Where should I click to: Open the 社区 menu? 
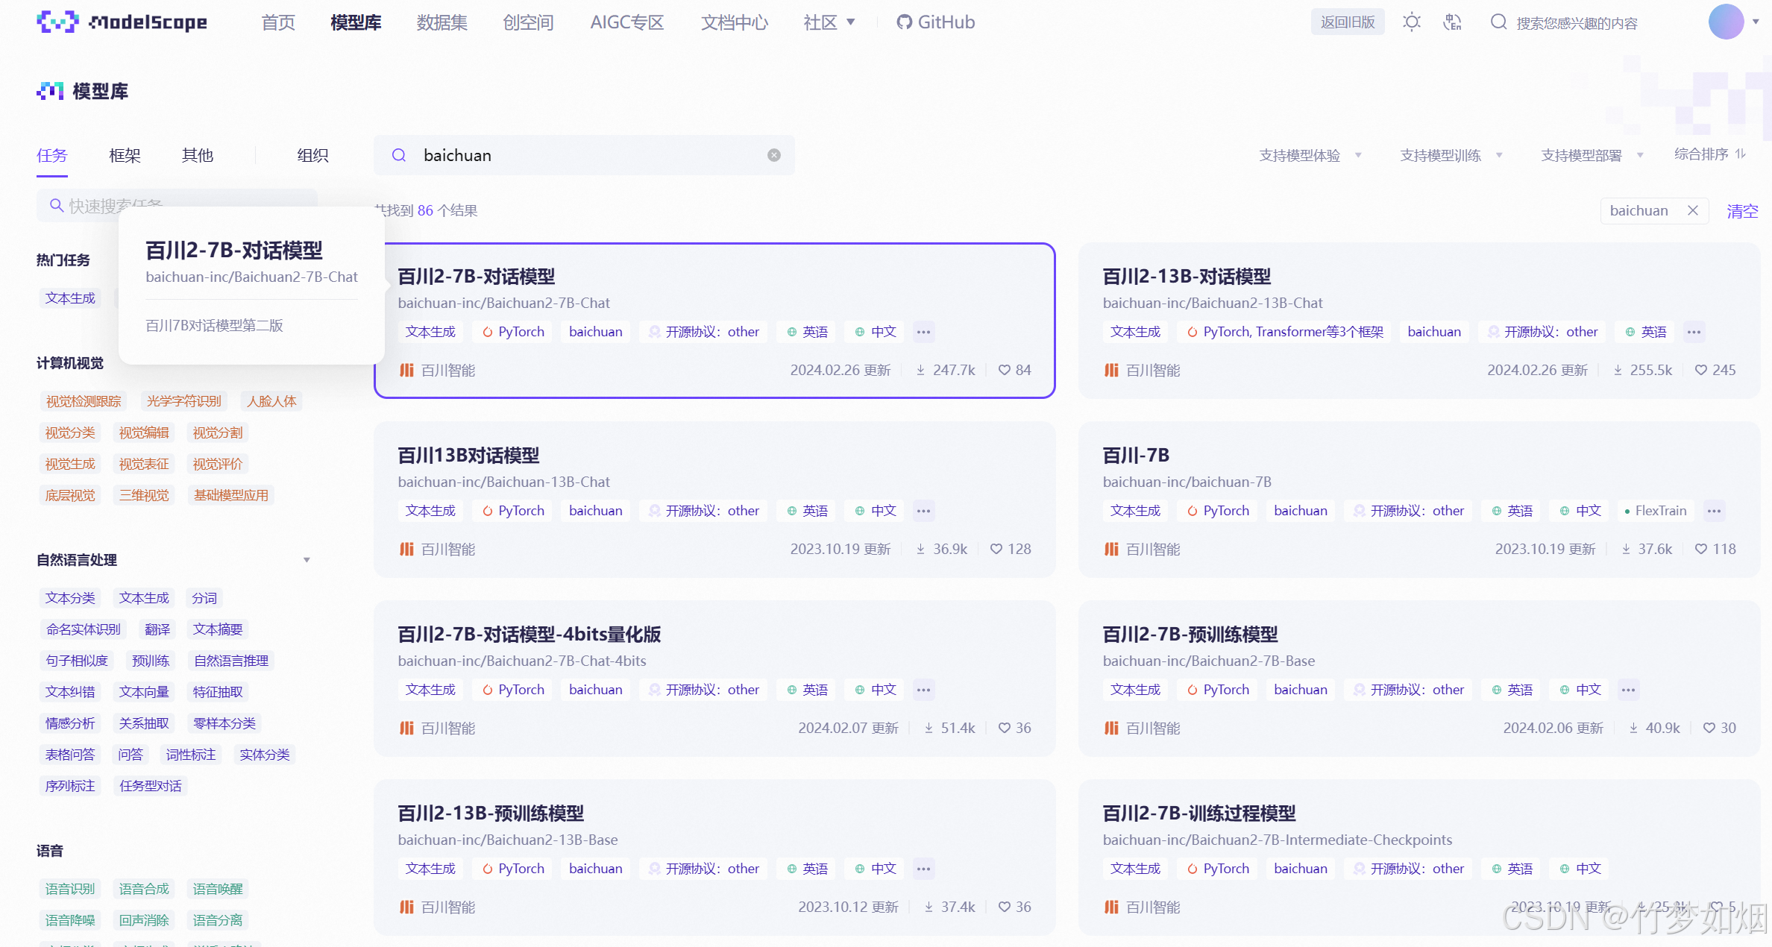tap(828, 22)
